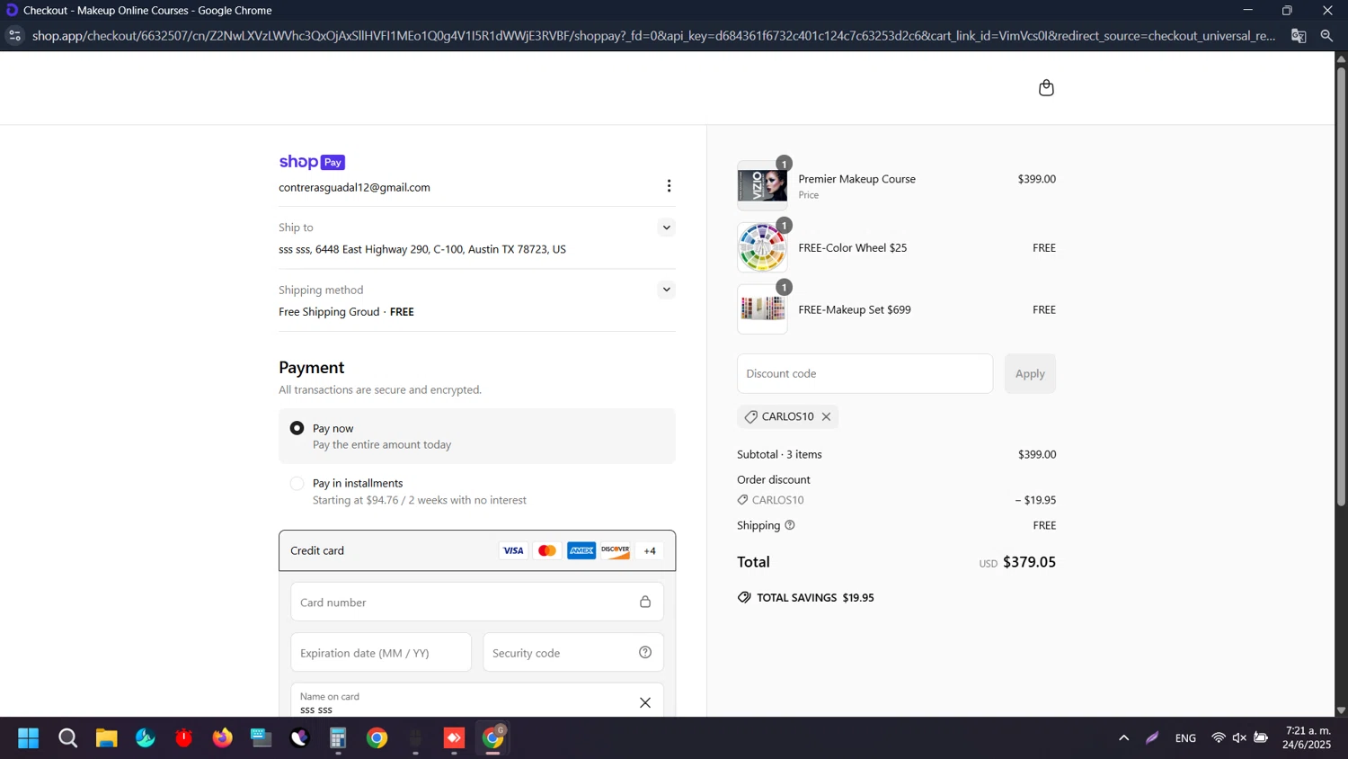Open File Explorer from taskbar
Image resolution: width=1348 pixels, height=759 pixels.
(x=106, y=738)
